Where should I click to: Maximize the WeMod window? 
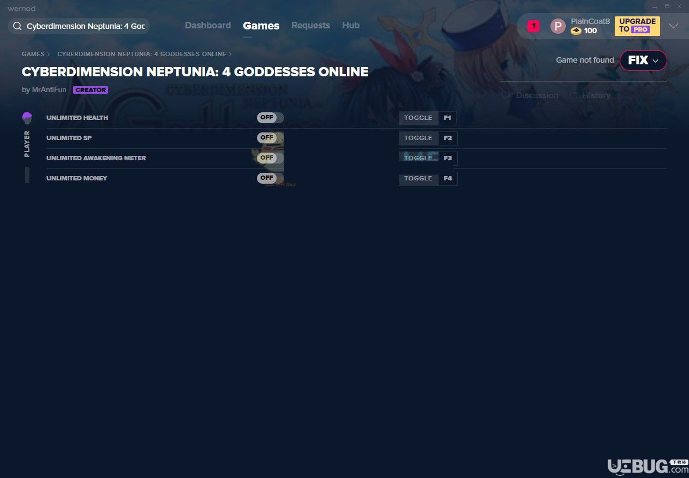click(667, 7)
